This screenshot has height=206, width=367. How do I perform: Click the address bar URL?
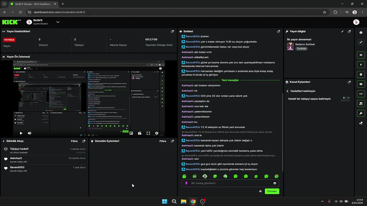click(x=59, y=12)
